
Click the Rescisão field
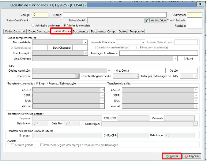194,26
